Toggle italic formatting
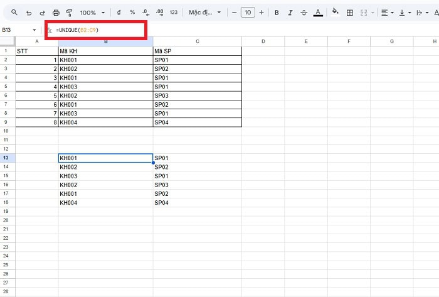The image size is (439, 297). [x=290, y=13]
